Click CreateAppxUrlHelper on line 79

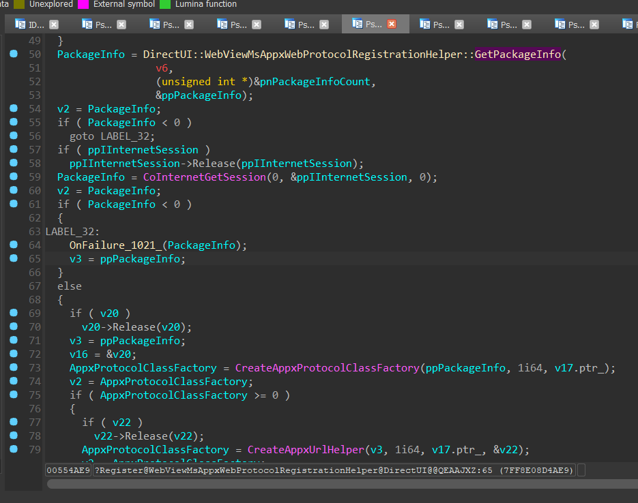pyautogui.click(x=306, y=450)
